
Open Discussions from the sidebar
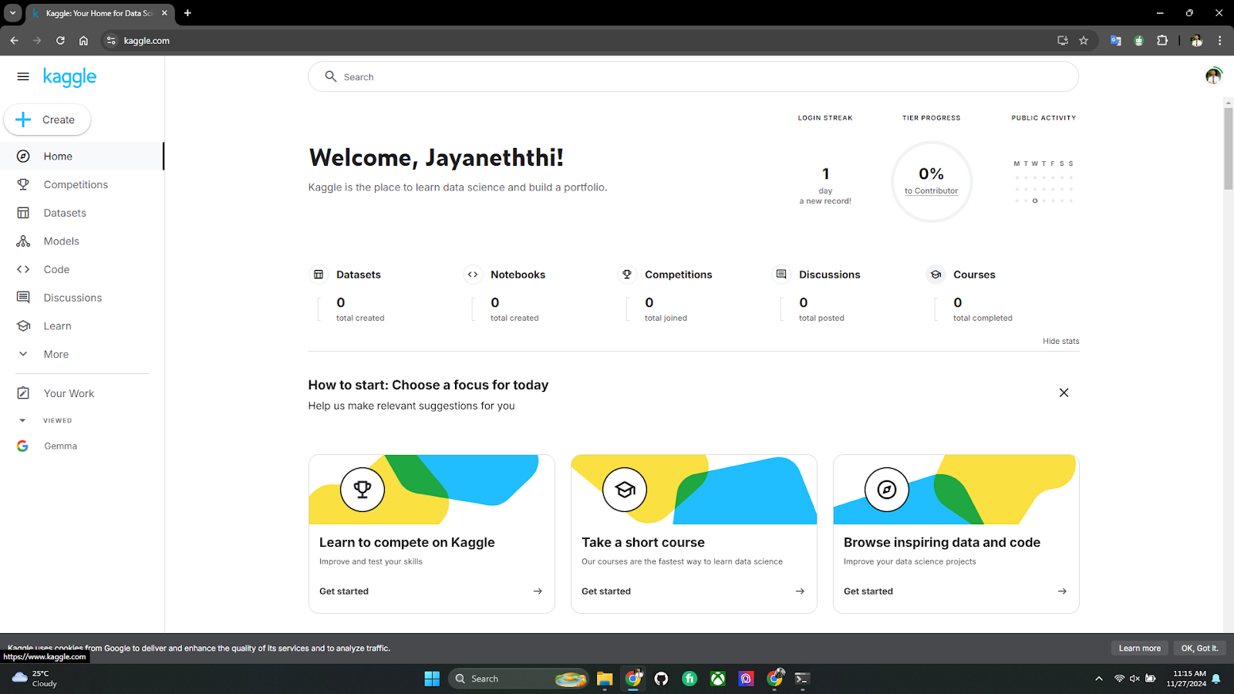(x=82, y=298)
